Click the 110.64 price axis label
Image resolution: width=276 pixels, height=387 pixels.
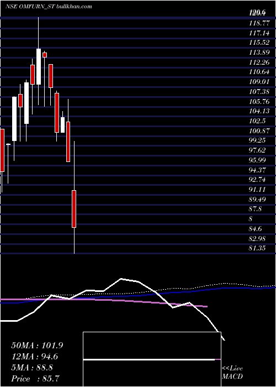coord(259,72)
